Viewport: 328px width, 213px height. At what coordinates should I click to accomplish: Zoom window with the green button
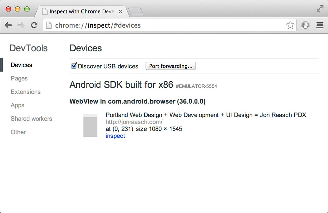click(x=27, y=9)
